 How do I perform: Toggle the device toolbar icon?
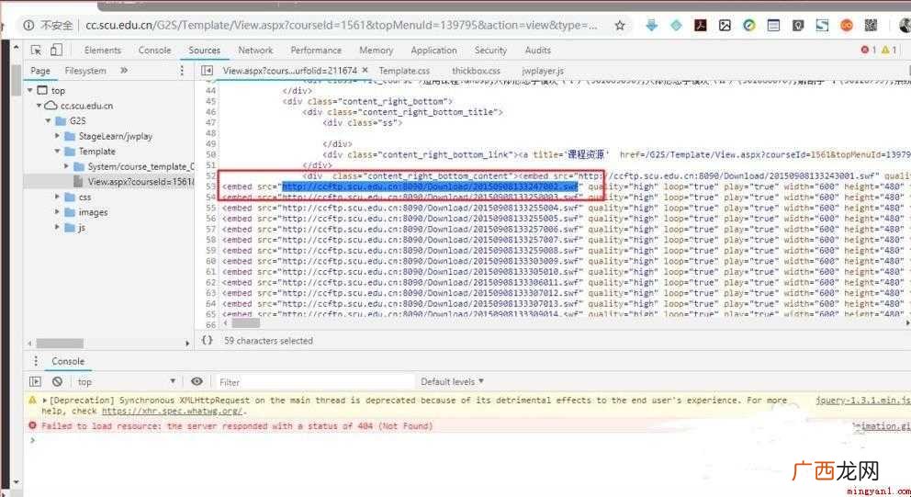tap(56, 50)
